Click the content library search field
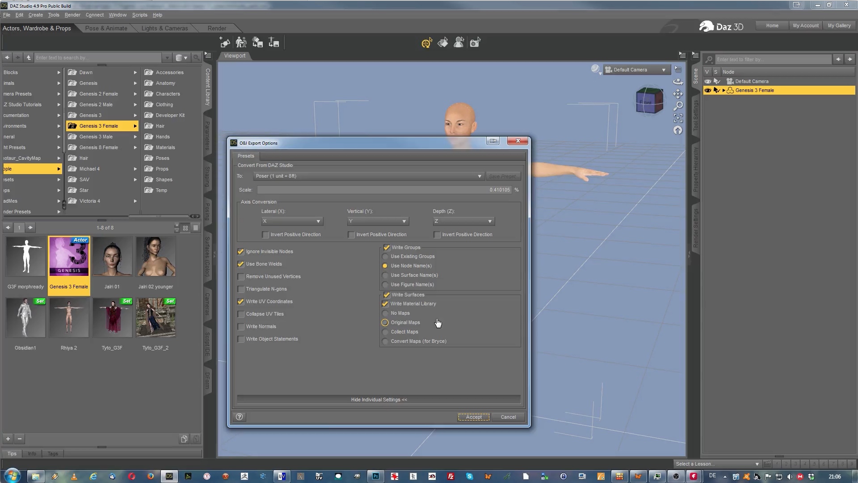The image size is (858, 483). pyautogui.click(x=98, y=58)
